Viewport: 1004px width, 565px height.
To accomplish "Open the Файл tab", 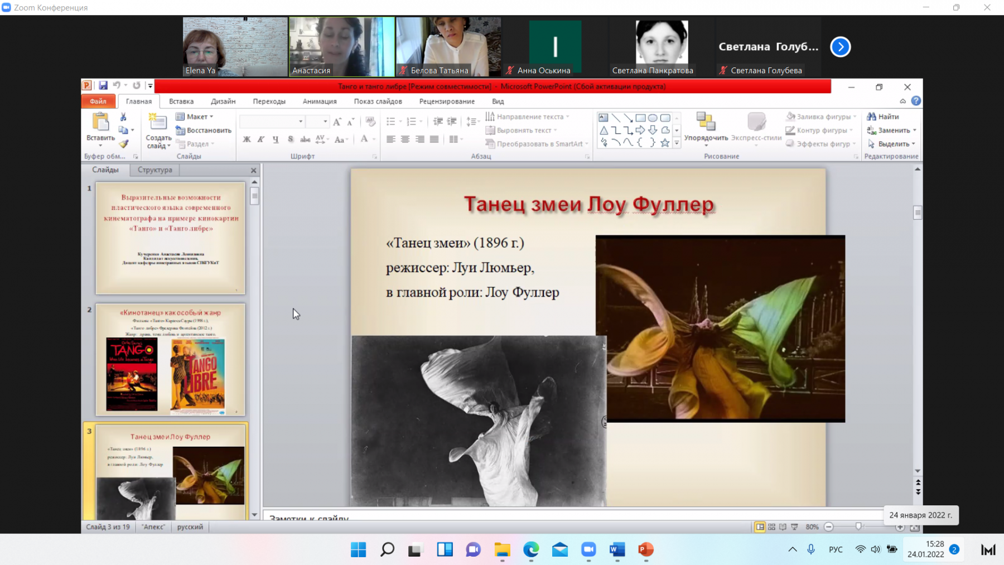I will click(x=98, y=102).
